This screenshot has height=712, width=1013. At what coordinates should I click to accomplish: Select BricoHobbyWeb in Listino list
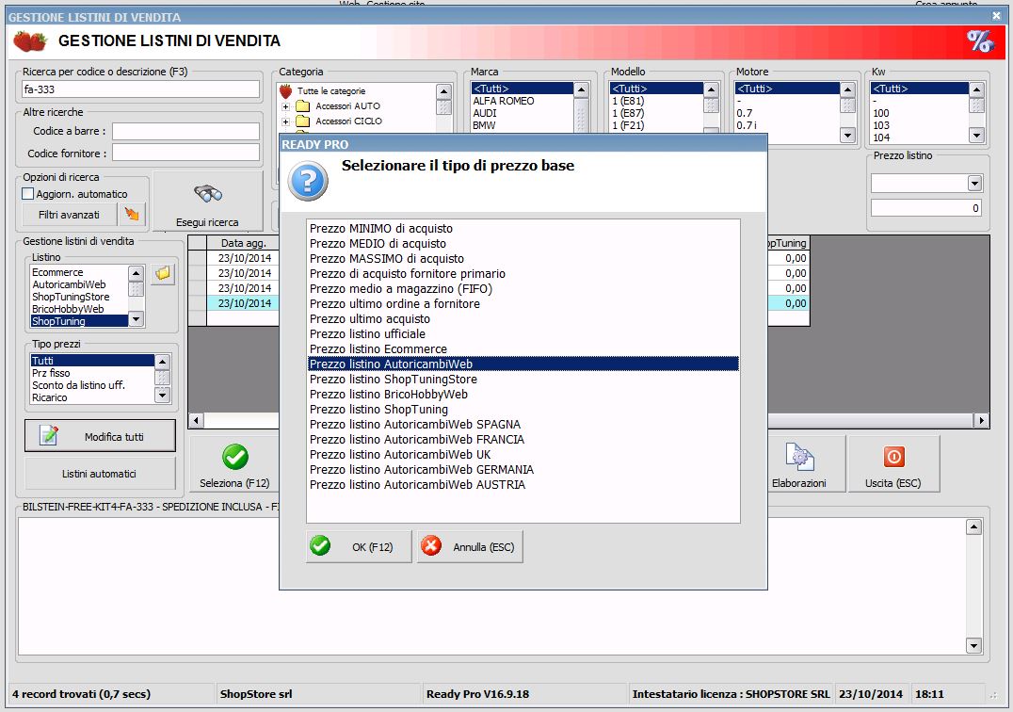tap(79, 309)
